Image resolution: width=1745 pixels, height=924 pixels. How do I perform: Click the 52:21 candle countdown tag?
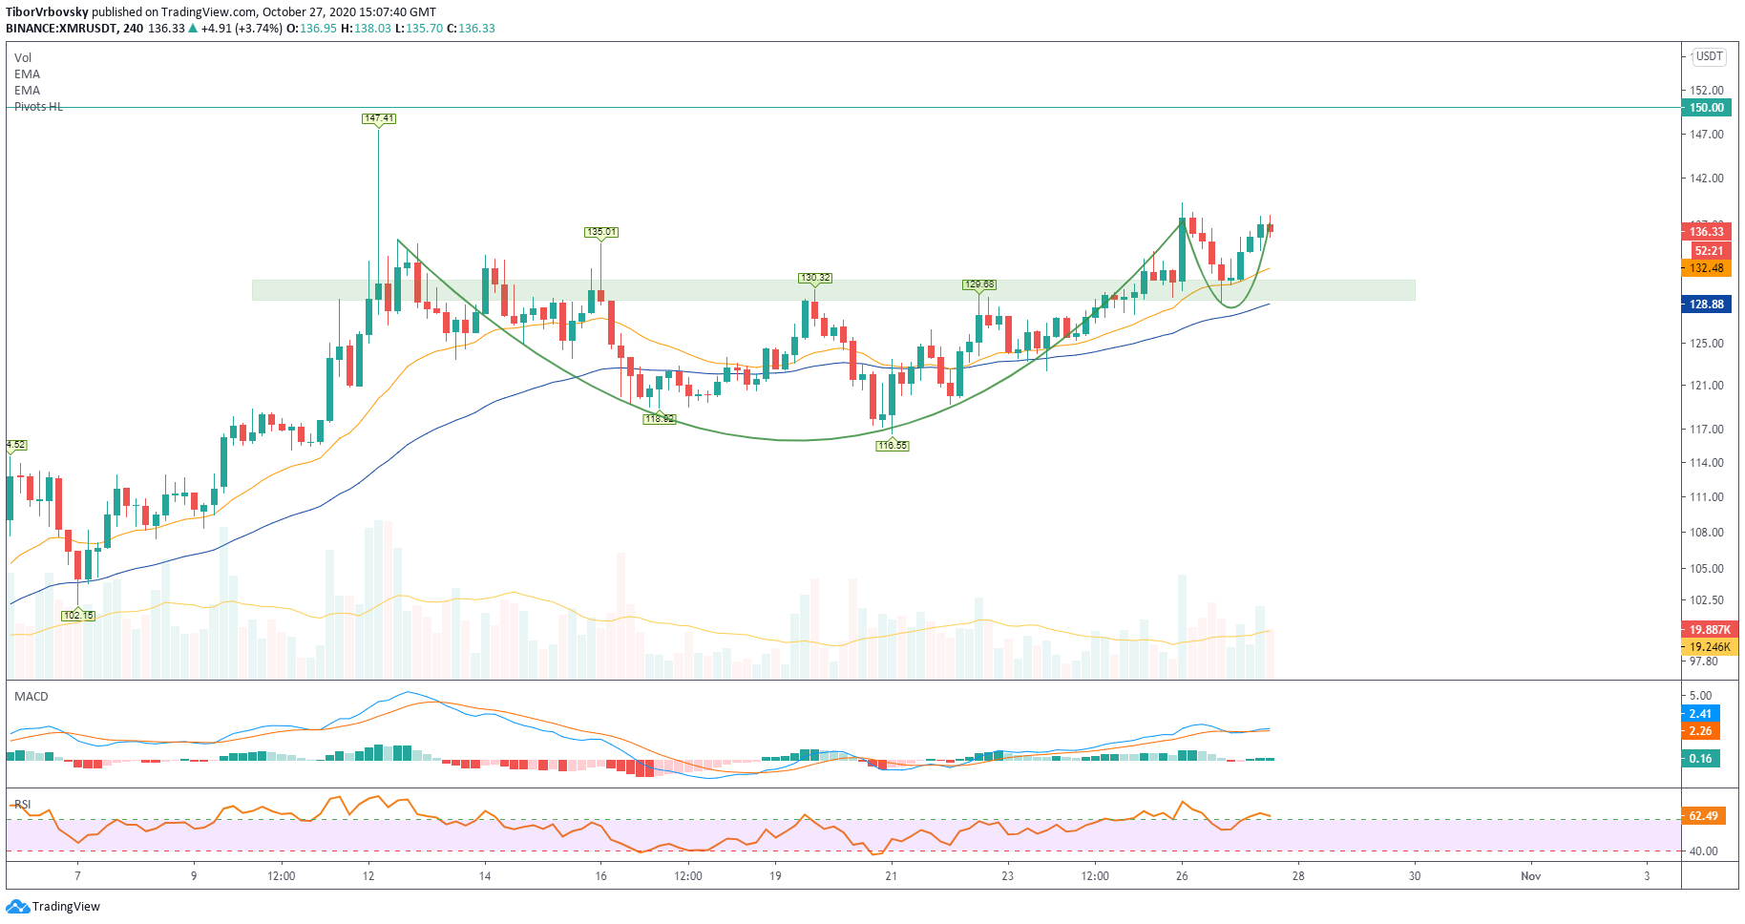tap(1709, 251)
